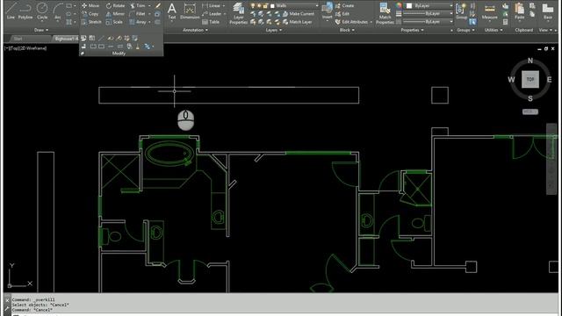562x316 pixels.
Task: Expand the Layers panel
Action: [x=274, y=30]
